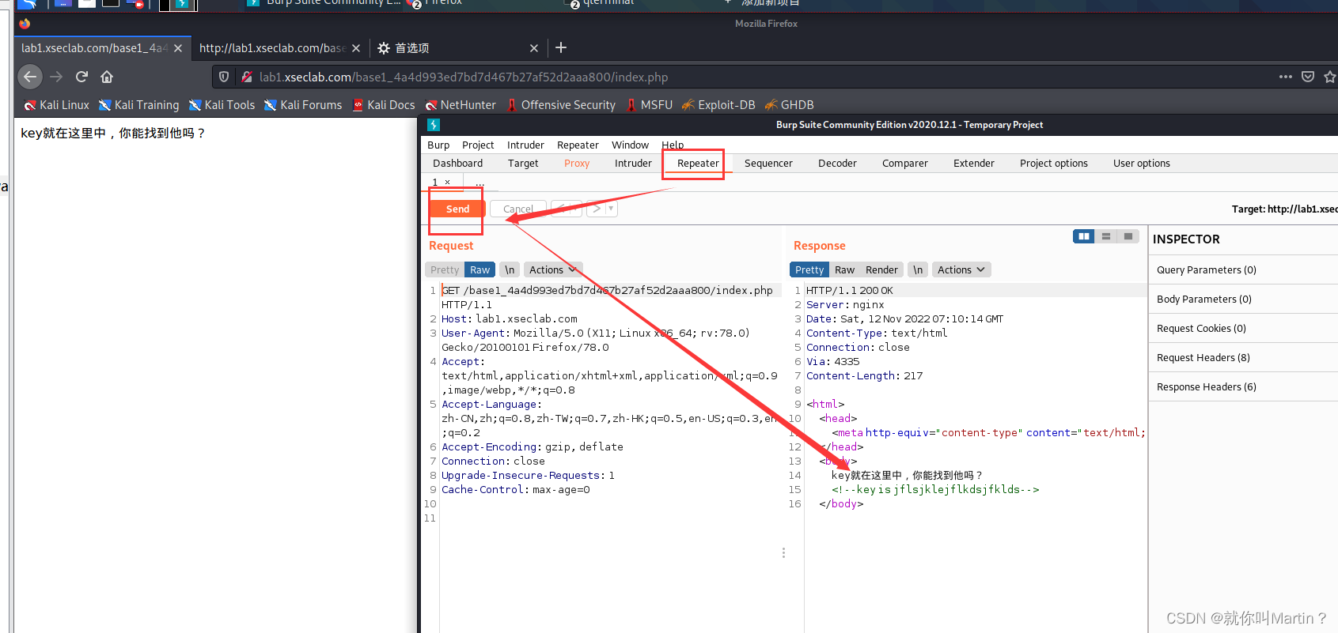This screenshot has height=633, width=1338.
Task: Open the Offensive Security bookmark
Action: click(x=561, y=105)
